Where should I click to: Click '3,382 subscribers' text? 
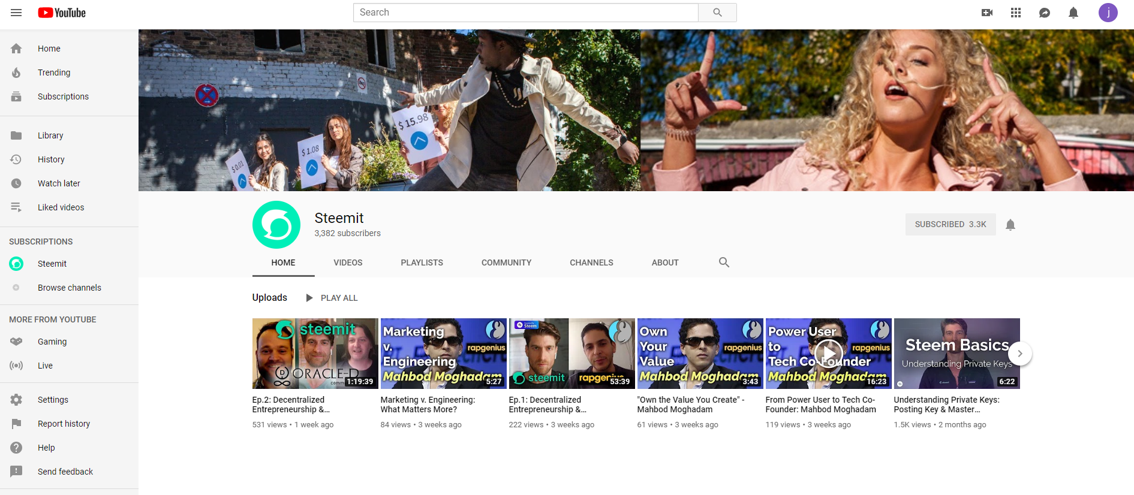pos(348,233)
